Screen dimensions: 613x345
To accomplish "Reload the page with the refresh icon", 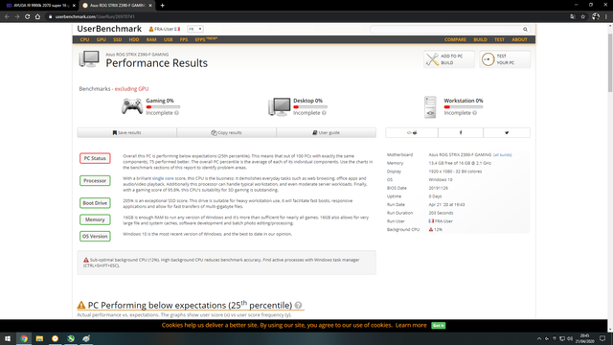I will (28, 16).
